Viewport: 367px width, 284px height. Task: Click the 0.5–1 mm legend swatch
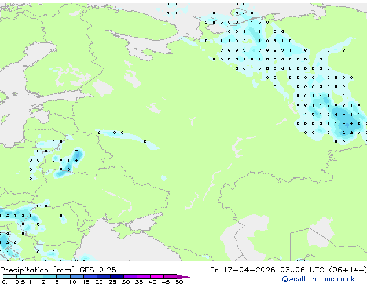click(x=23, y=276)
